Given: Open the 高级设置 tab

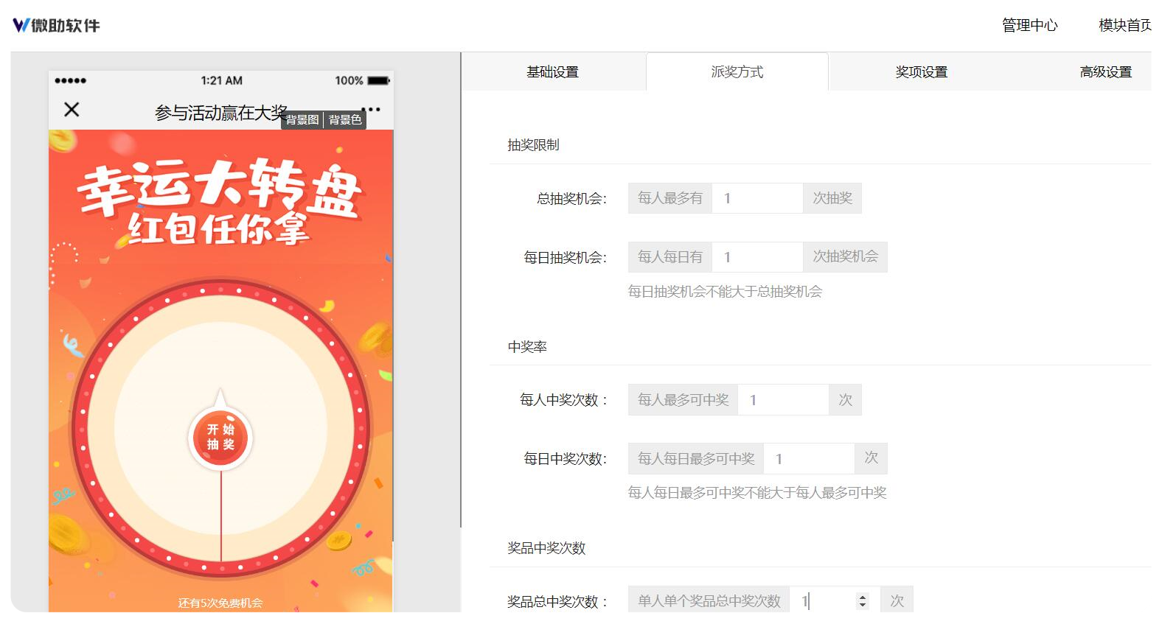Looking at the screenshot, I should pyautogui.click(x=1105, y=72).
